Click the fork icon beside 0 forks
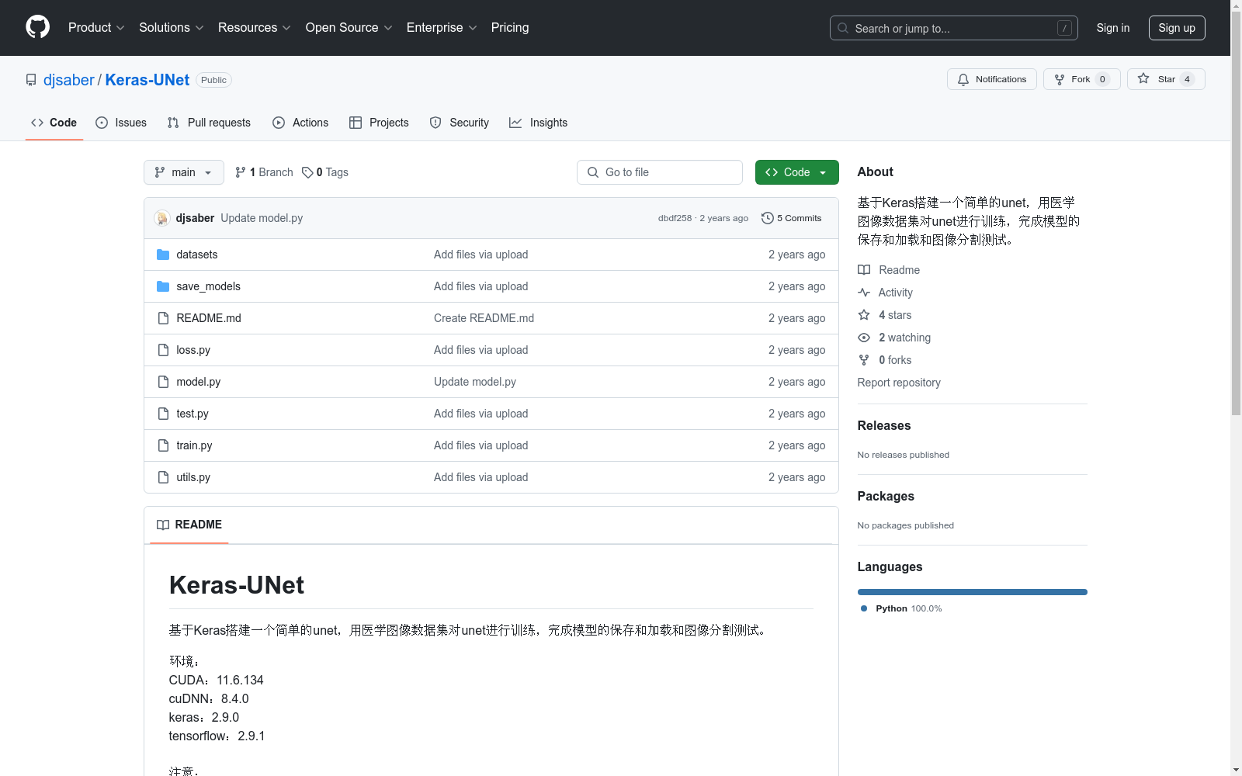 click(x=864, y=360)
